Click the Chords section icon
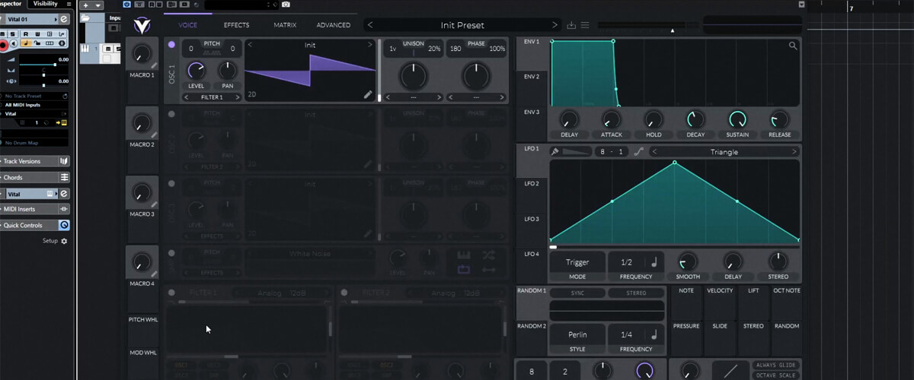Screen dimensions: 914x380 [x=65, y=177]
